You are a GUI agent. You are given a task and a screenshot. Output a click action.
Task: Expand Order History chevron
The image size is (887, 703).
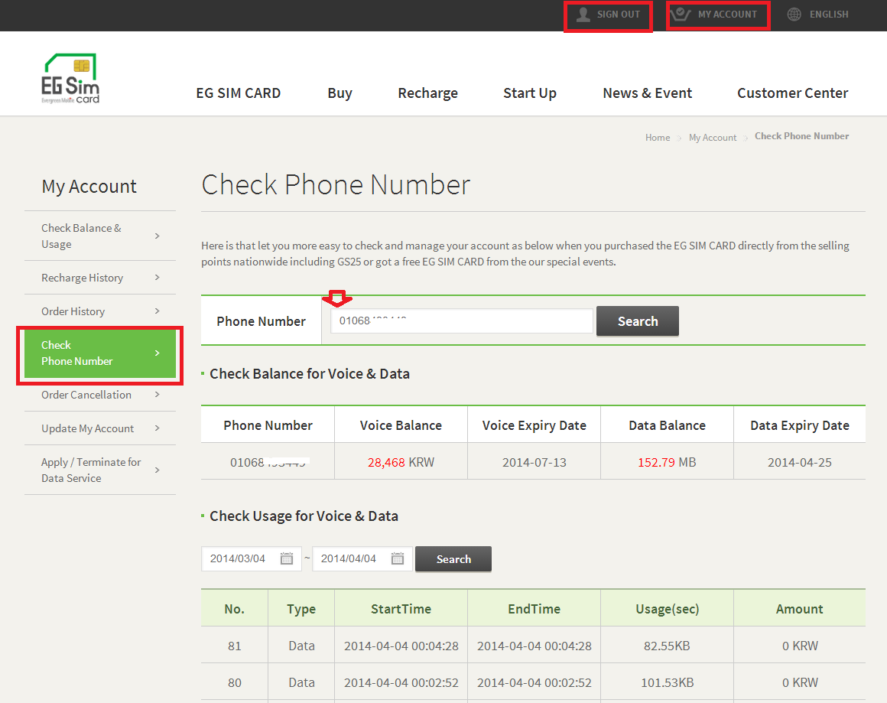tap(158, 311)
